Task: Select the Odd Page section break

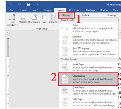Action: pos(89,102)
